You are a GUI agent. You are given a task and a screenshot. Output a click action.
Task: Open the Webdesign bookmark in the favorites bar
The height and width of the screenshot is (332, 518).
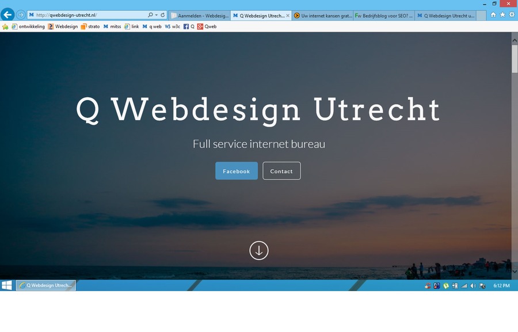click(x=64, y=26)
